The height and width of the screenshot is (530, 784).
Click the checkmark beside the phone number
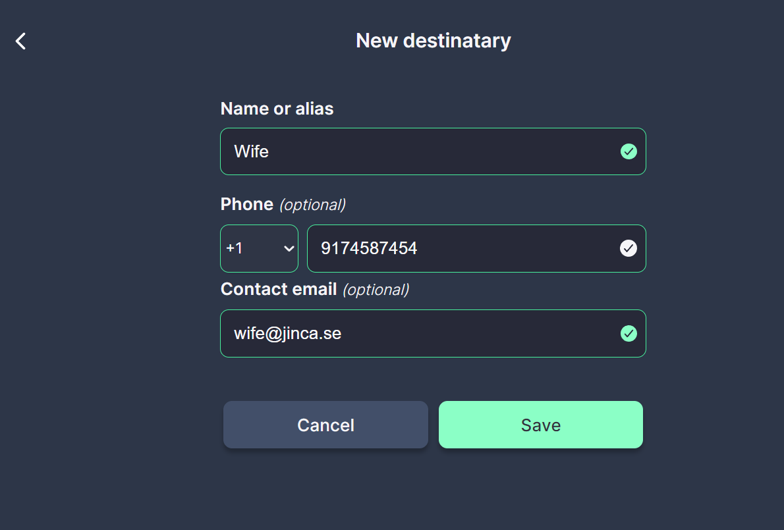pos(629,248)
